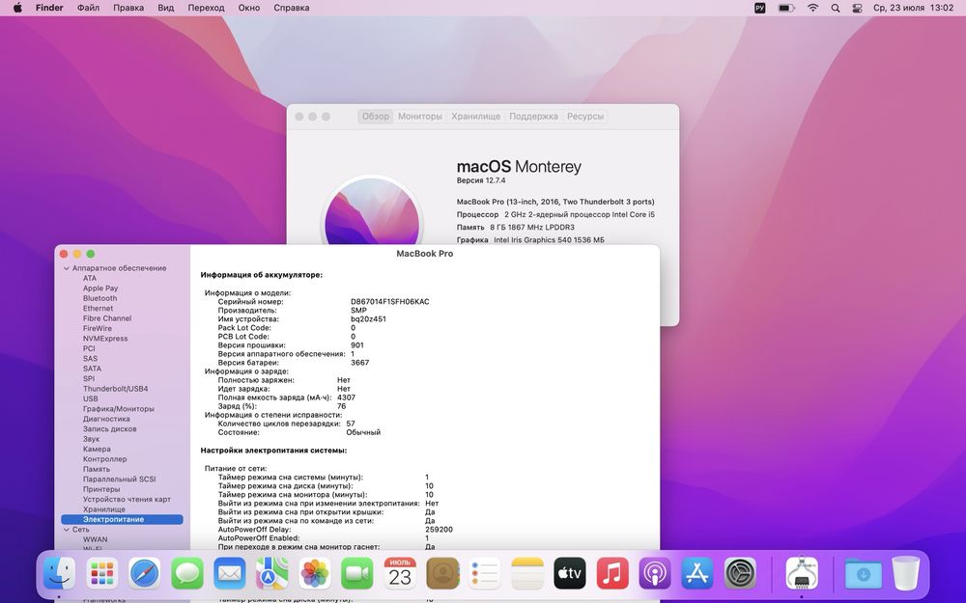Open Contacts app in the Dock
The image size is (966, 603).
click(x=442, y=573)
